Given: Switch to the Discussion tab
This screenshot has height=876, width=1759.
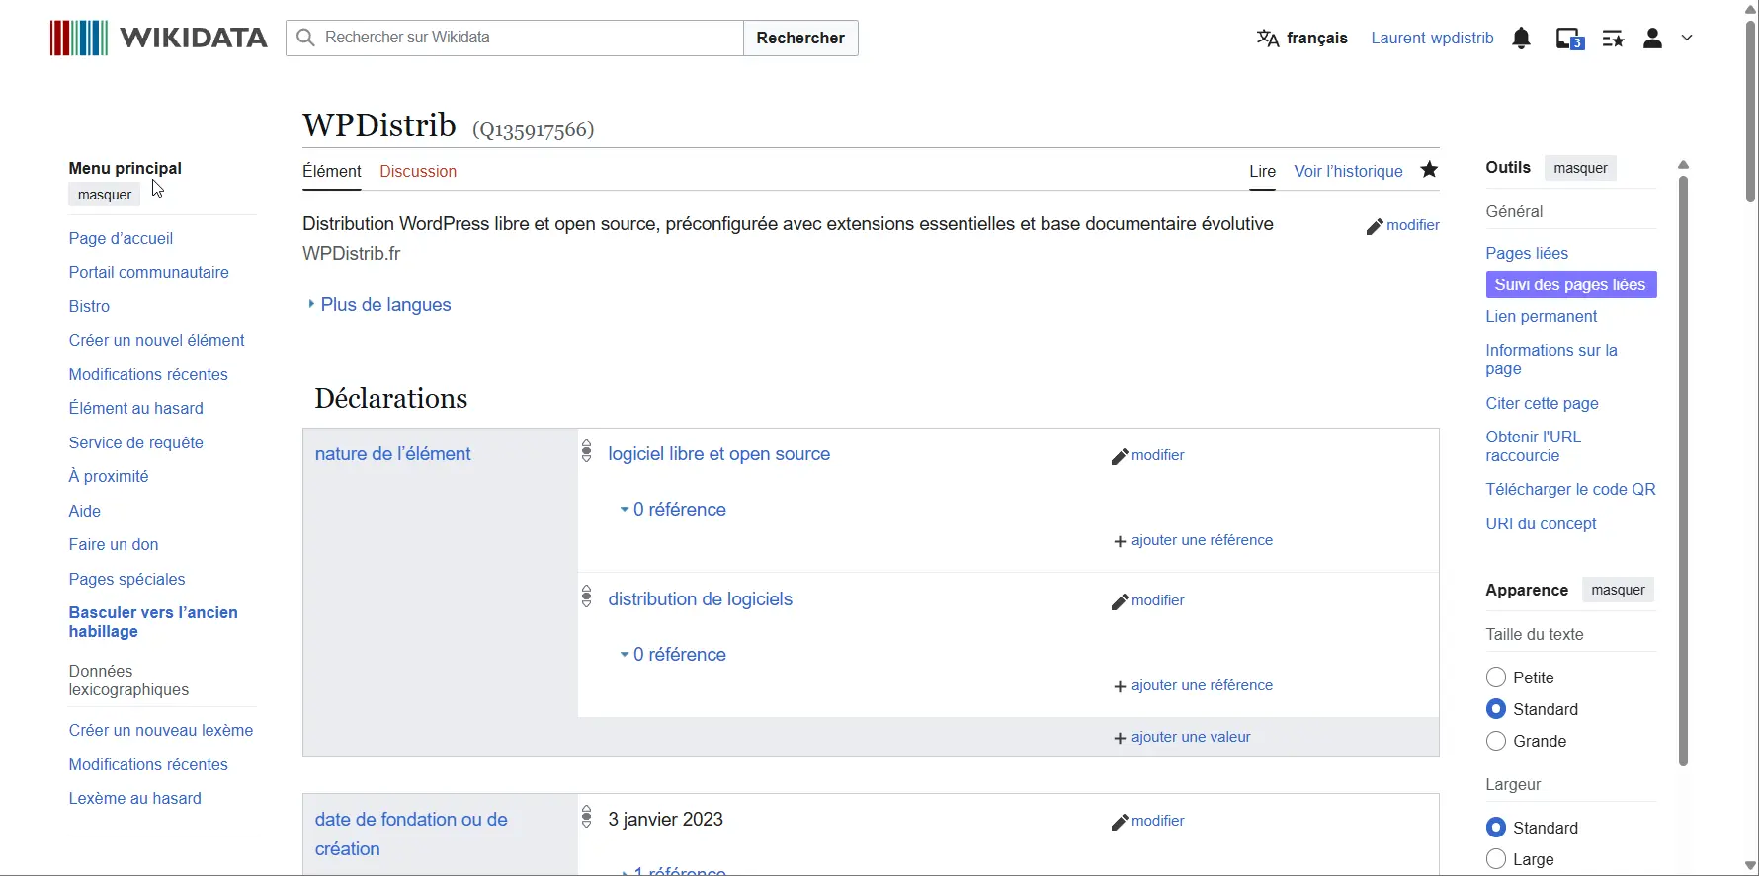Looking at the screenshot, I should tap(418, 171).
